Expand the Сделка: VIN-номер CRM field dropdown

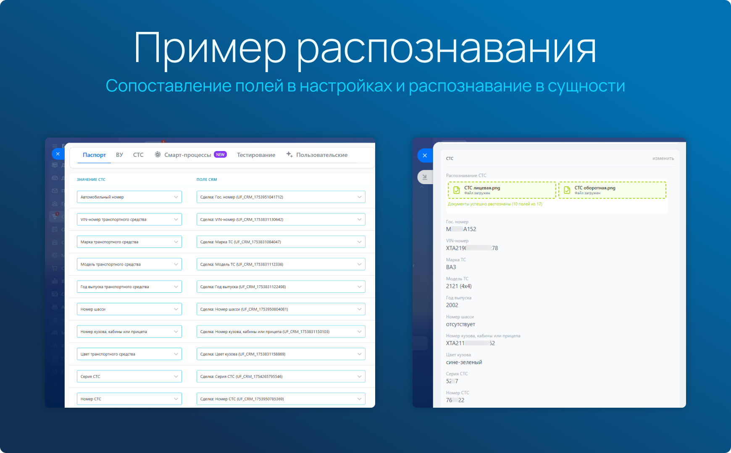click(x=281, y=219)
